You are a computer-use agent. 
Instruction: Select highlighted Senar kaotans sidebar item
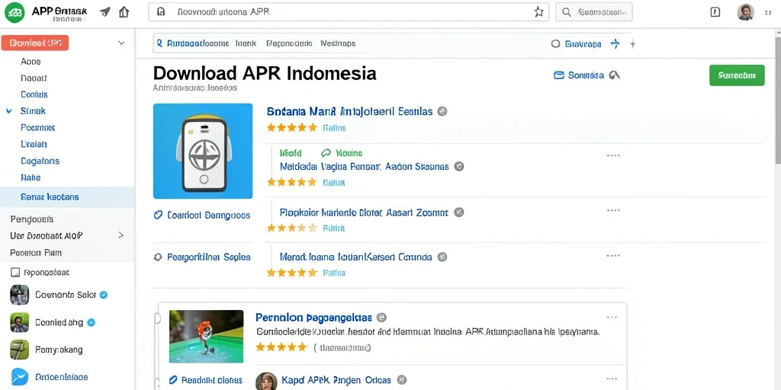pyautogui.click(x=67, y=197)
